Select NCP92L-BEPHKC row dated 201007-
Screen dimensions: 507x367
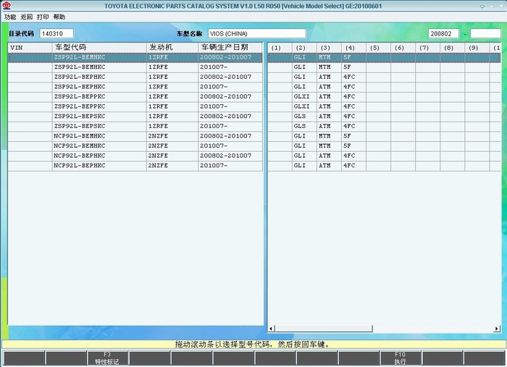pyautogui.click(x=135, y=166)
